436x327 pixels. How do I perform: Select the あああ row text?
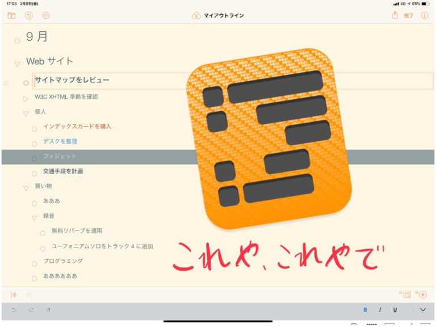[x=52, y=201]
